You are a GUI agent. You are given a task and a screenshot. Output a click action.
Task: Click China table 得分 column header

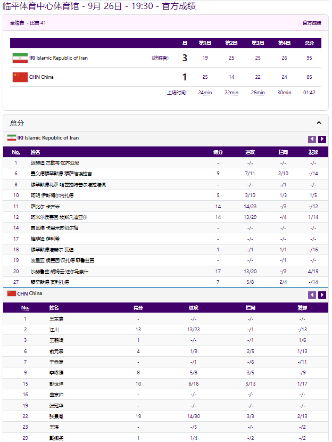(138, 308)
